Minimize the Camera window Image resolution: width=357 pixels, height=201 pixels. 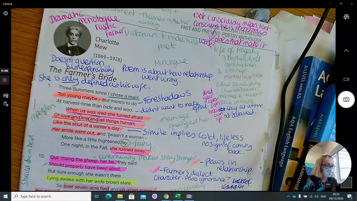coord(330,4)
